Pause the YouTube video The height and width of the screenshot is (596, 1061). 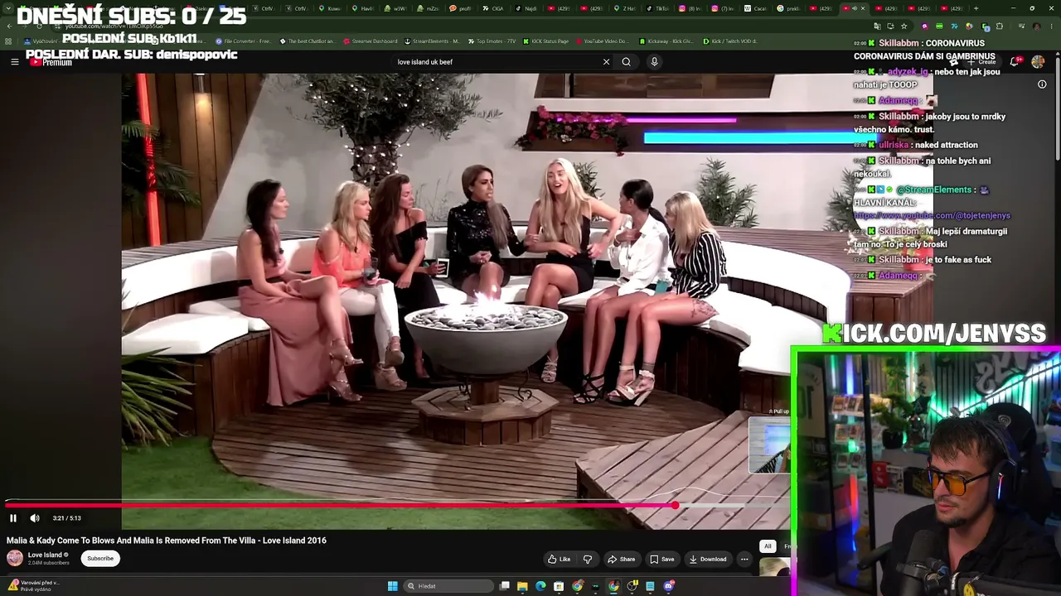(x=13, y=518)
